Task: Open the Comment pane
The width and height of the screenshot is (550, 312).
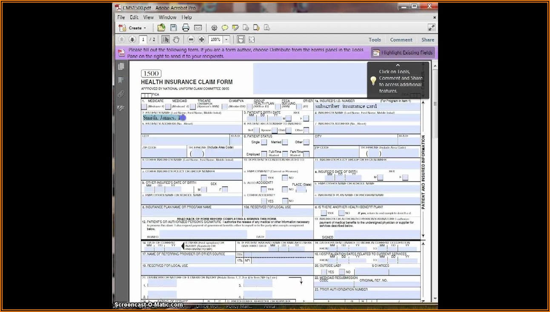Action: click(401, 40)
